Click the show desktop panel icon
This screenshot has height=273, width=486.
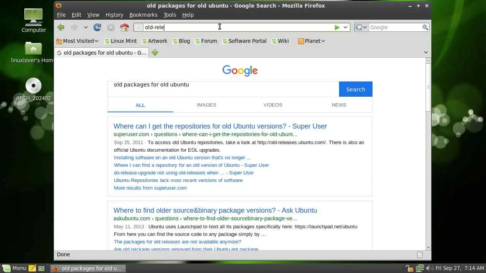coord(32,268)
